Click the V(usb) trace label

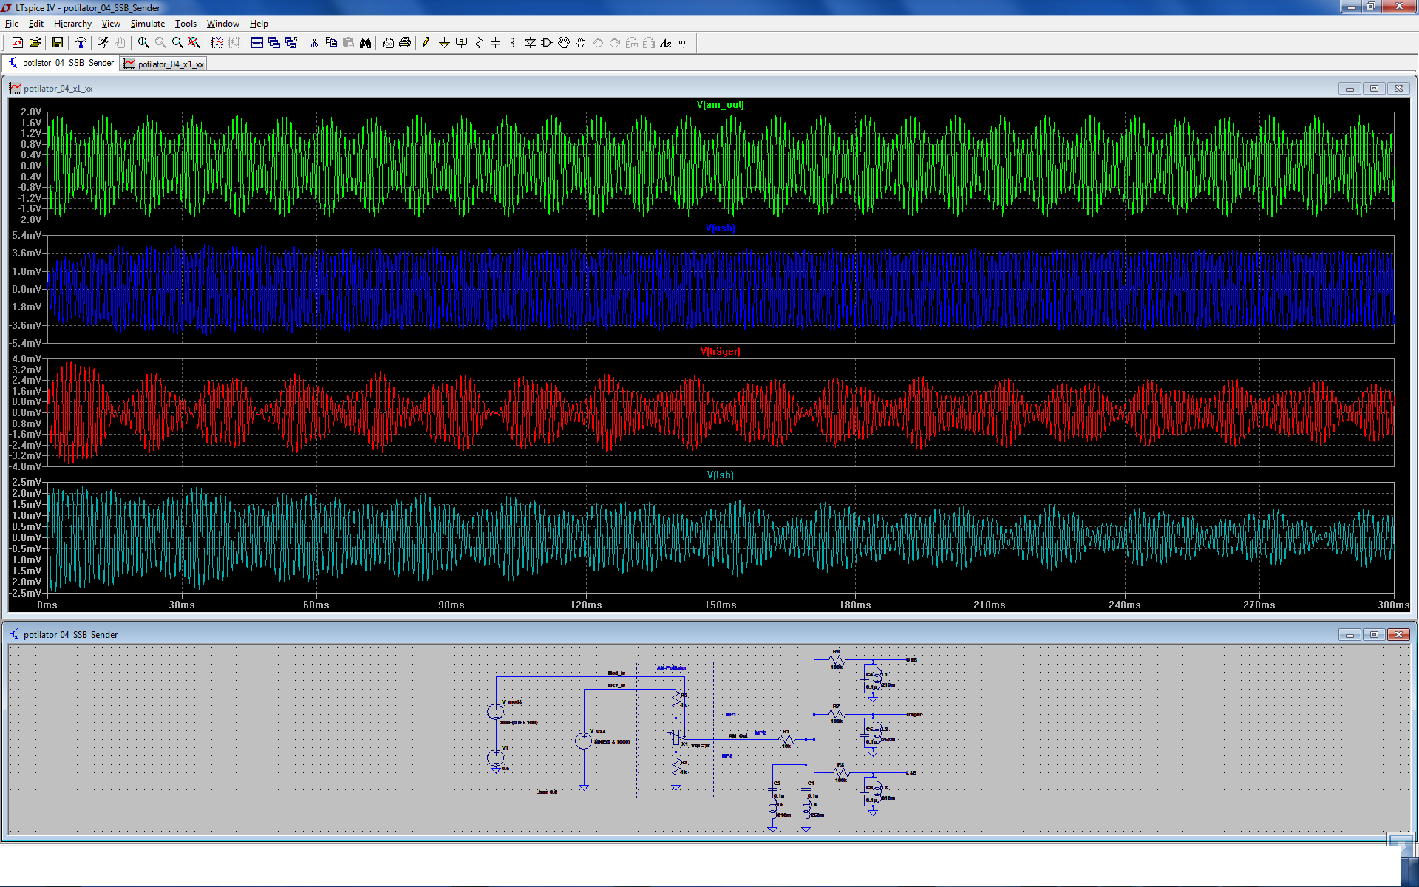pyautogui.click(x=720, y=228)
